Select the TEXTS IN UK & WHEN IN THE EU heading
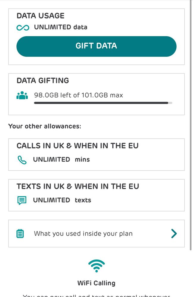 (78, 186)
